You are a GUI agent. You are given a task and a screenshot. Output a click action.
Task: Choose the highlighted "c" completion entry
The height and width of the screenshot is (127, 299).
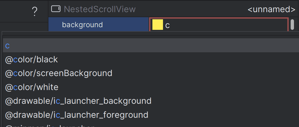tap(151, 45)
